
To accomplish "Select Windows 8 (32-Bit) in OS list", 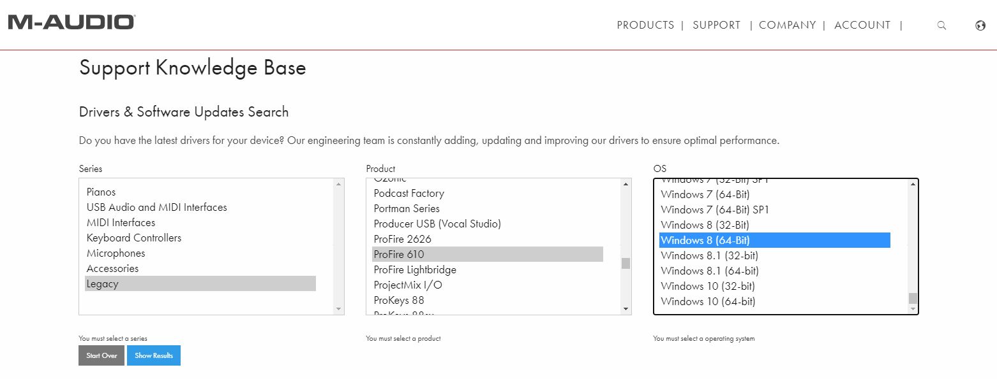I will tap(775, 225).
